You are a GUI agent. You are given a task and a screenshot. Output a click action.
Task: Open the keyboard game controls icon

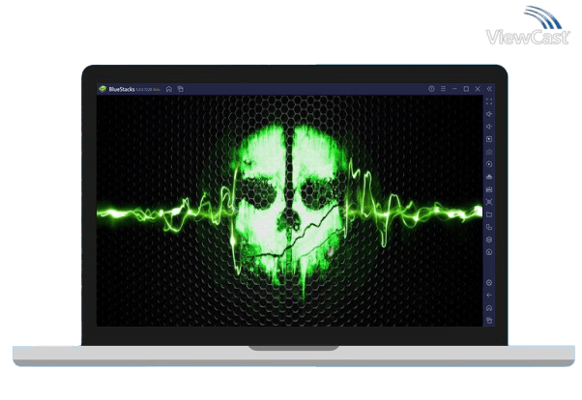coord(489,152)
